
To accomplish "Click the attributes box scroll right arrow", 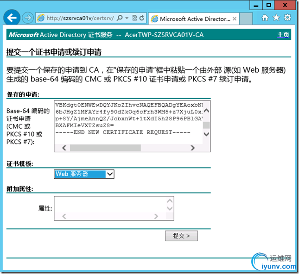I will pos(156,216).
